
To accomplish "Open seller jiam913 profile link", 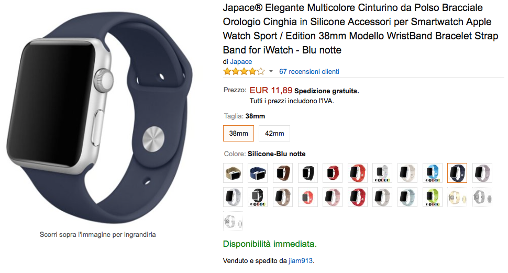I will (301, 260).
